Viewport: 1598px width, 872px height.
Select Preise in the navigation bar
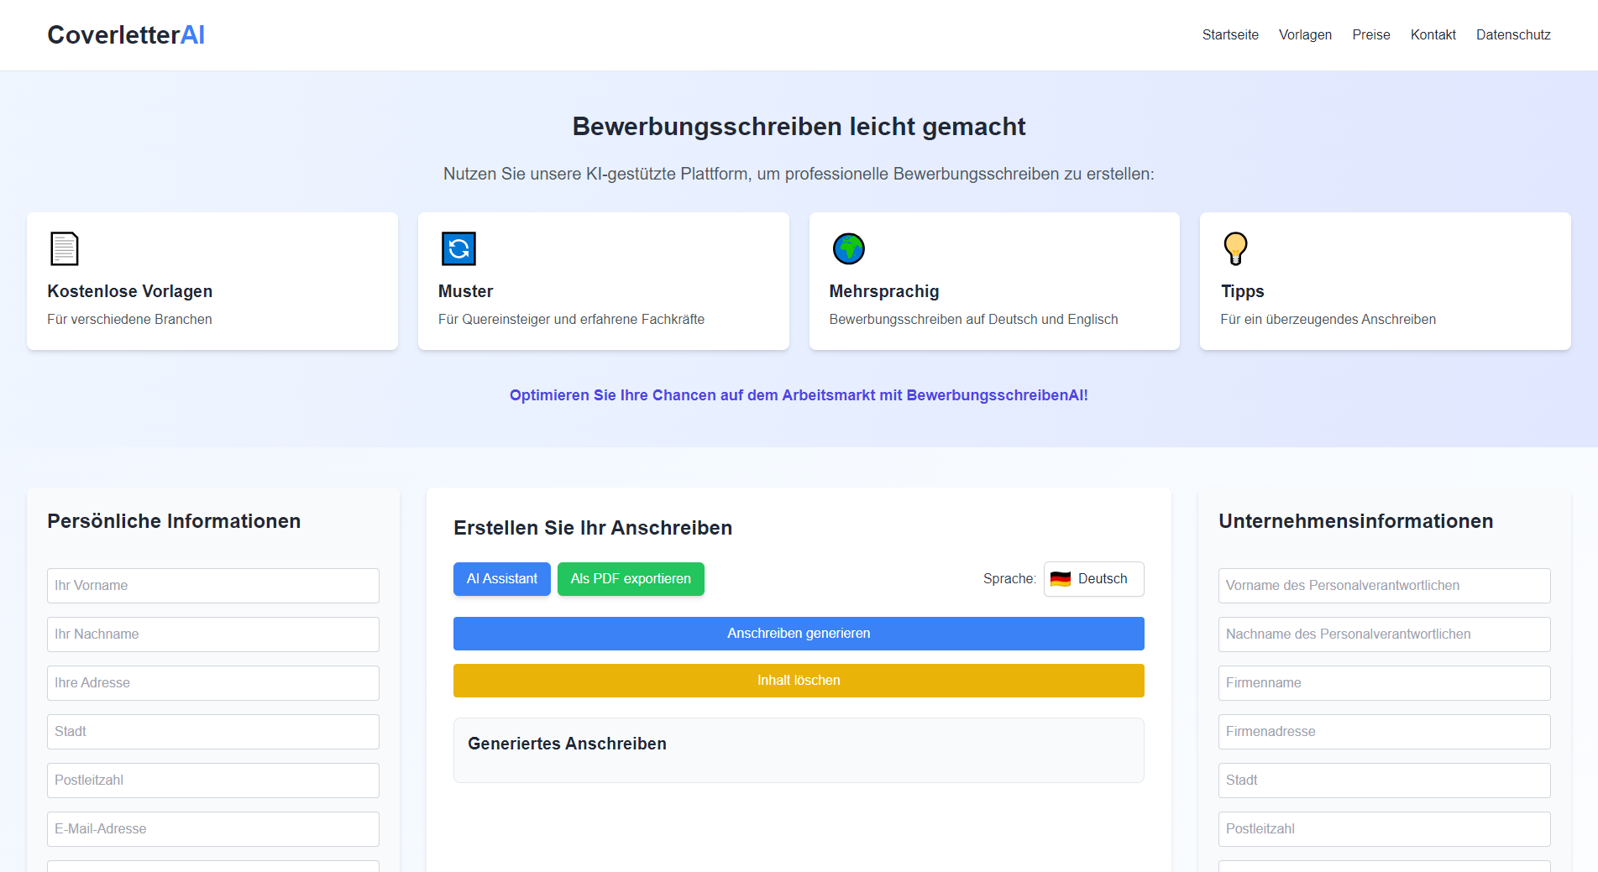click(x=1370, y=34)
